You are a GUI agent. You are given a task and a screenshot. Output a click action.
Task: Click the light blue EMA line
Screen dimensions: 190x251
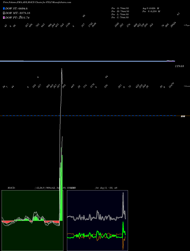pyautogui.click(x=87, y=61)
